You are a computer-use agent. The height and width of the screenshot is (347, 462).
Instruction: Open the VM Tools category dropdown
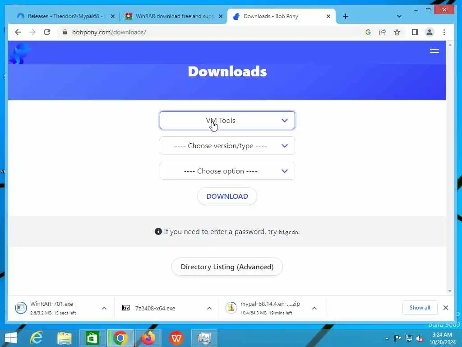click(227, 120)
